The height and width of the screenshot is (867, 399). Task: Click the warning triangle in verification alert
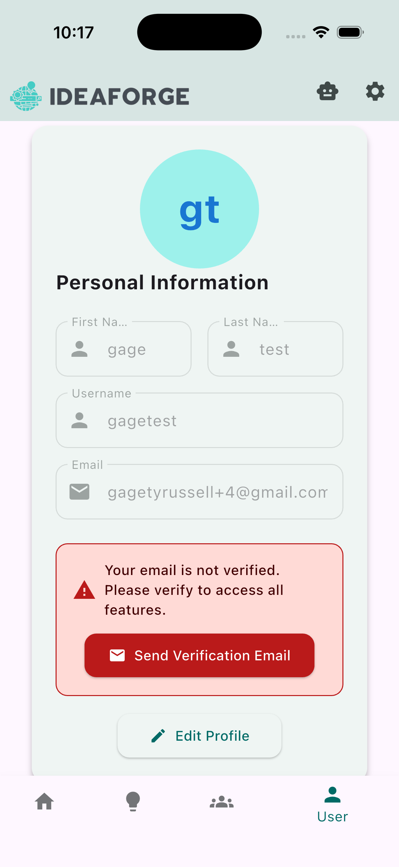[x=84, y=590]
